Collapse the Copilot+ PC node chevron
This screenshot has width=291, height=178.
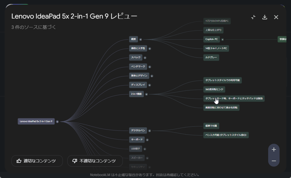[222, 39]
